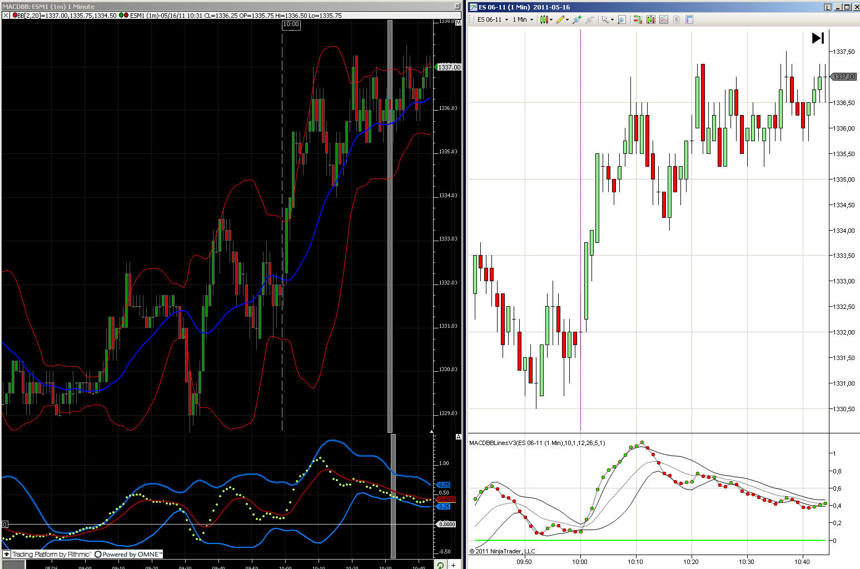The width and height of the screenshot is (860, 569).
Task: Select the pointer cursor tool icon
Action: pyautogui.click(x=605, y=19)
